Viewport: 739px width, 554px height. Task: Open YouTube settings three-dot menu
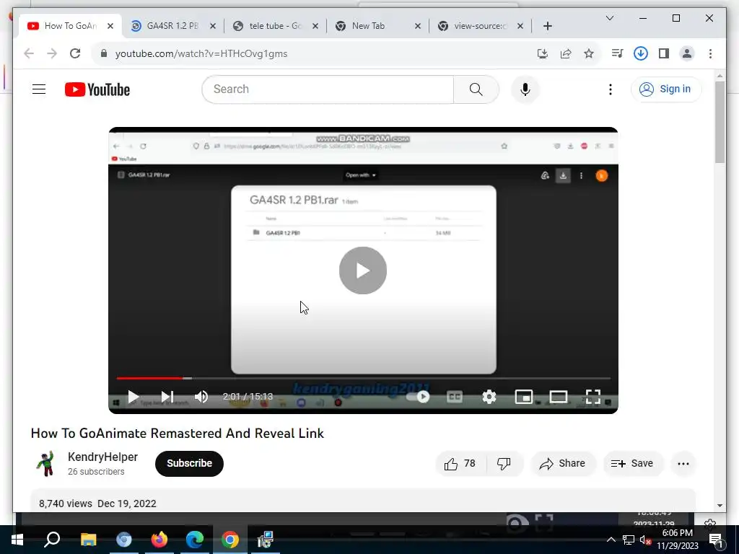tap(611, 89)
